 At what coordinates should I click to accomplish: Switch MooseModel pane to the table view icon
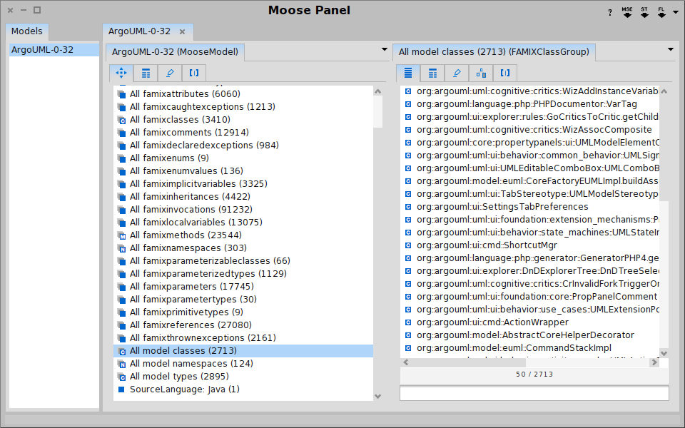tap(146, 73)
